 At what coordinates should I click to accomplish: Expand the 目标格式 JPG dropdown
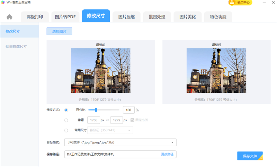tap(120, 142)
